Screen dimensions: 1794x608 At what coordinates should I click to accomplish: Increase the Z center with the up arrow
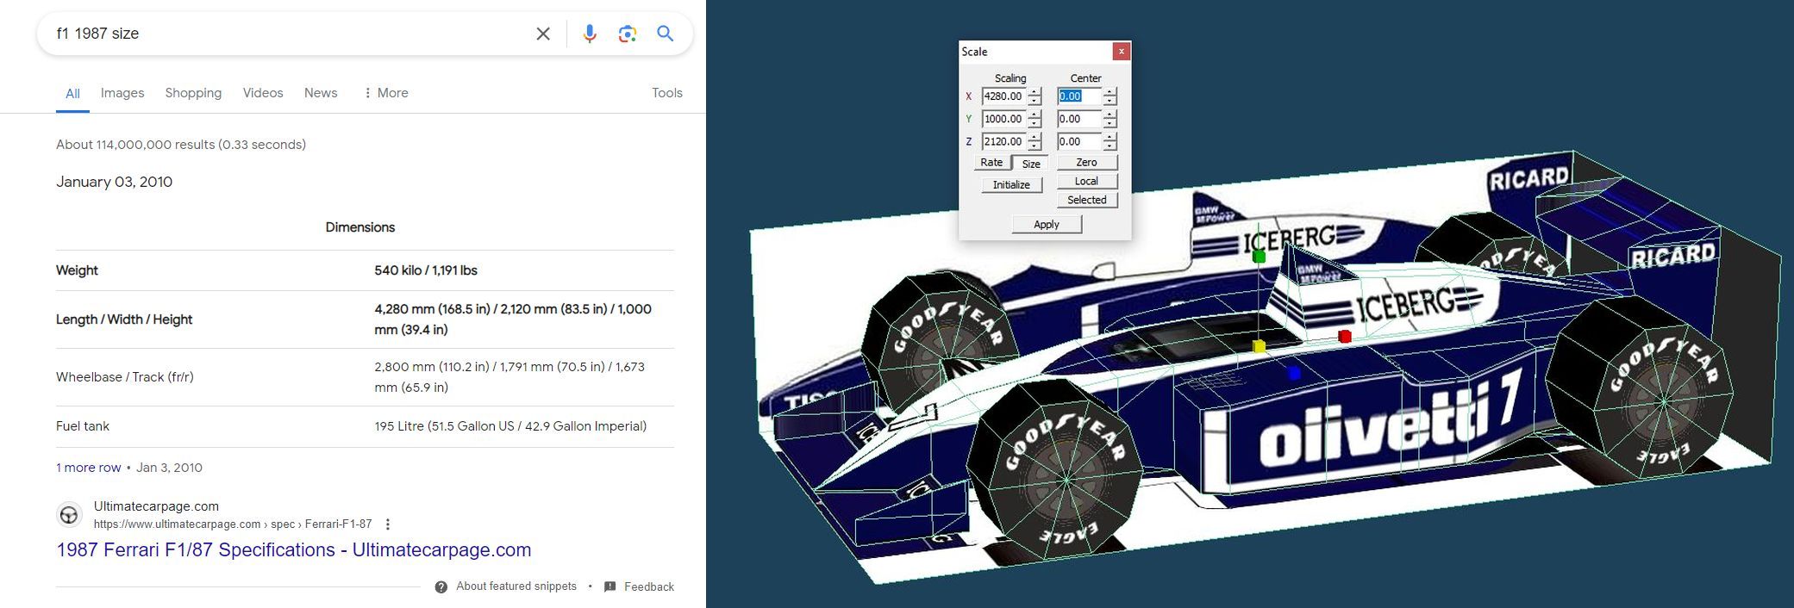[x=1110, y=137]
